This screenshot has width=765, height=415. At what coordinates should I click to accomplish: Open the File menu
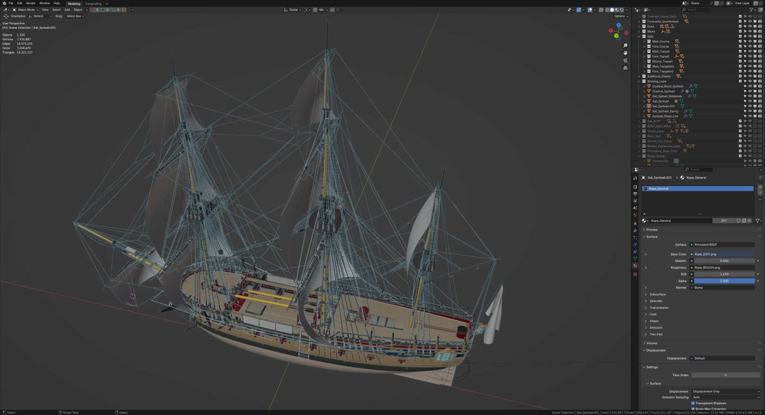coord(11,3)
